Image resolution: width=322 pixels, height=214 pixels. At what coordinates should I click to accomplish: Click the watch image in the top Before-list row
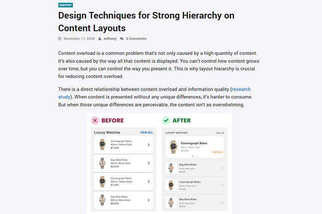point(102,144)
